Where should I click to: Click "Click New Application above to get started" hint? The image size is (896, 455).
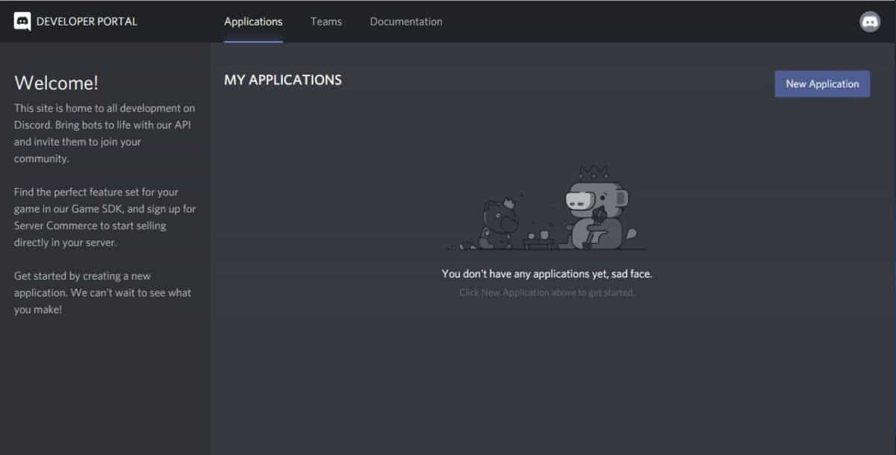tap(547, 292)
